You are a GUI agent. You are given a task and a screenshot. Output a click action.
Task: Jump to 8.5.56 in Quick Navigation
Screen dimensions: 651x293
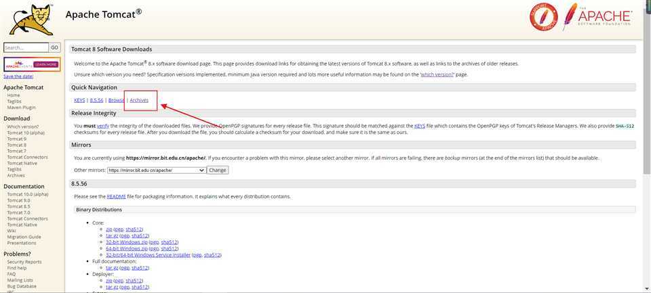click(96, 100)
